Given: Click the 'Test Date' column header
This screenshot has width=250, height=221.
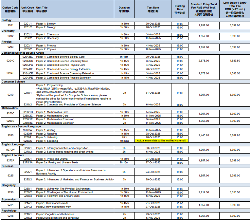Looking at the screenshot, I should click(x=153, y=9).
